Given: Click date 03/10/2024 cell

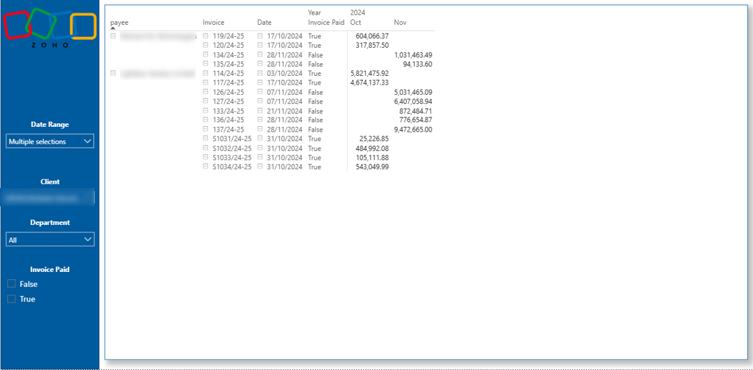Looking at the screenshot, I should coord(284,73).
